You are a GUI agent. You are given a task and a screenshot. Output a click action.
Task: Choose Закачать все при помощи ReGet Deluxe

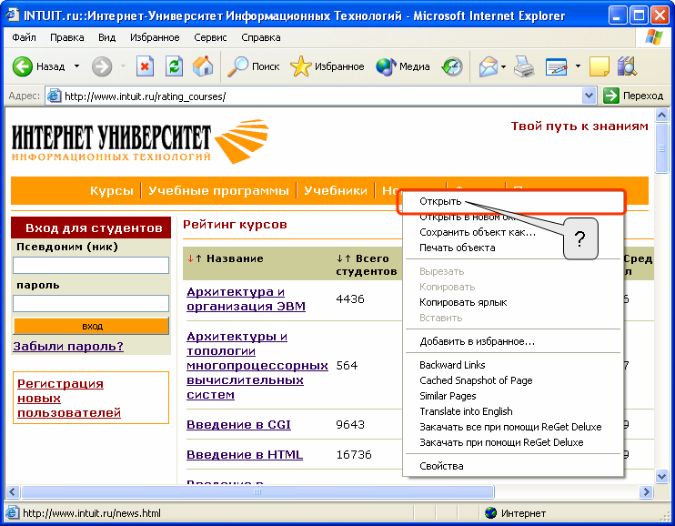[513, 427]
